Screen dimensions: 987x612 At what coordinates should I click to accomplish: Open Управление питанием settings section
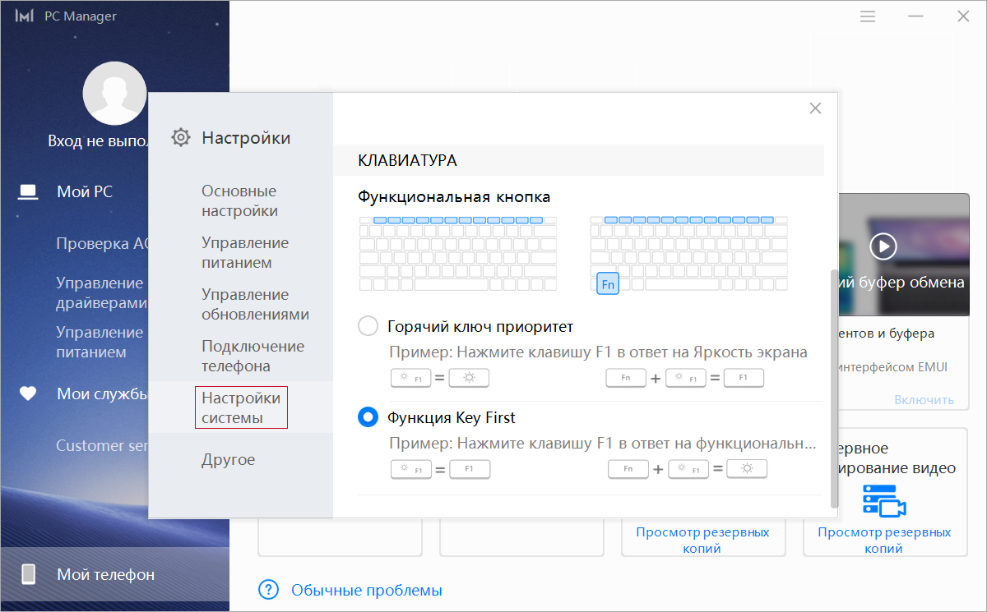[x=244, y=253]
